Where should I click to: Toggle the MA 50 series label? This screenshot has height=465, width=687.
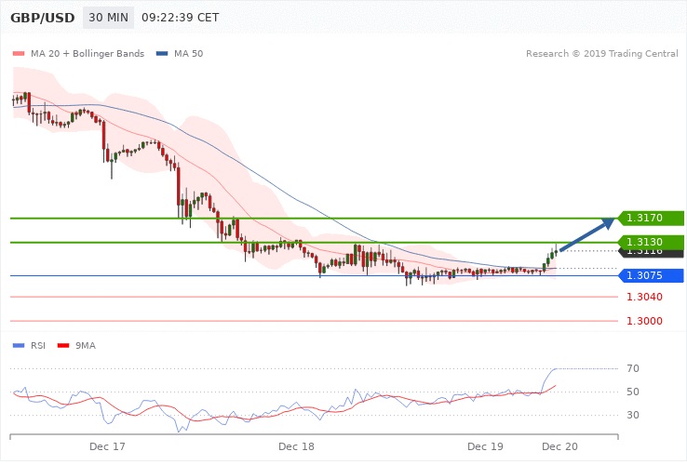tap(188, 53)
